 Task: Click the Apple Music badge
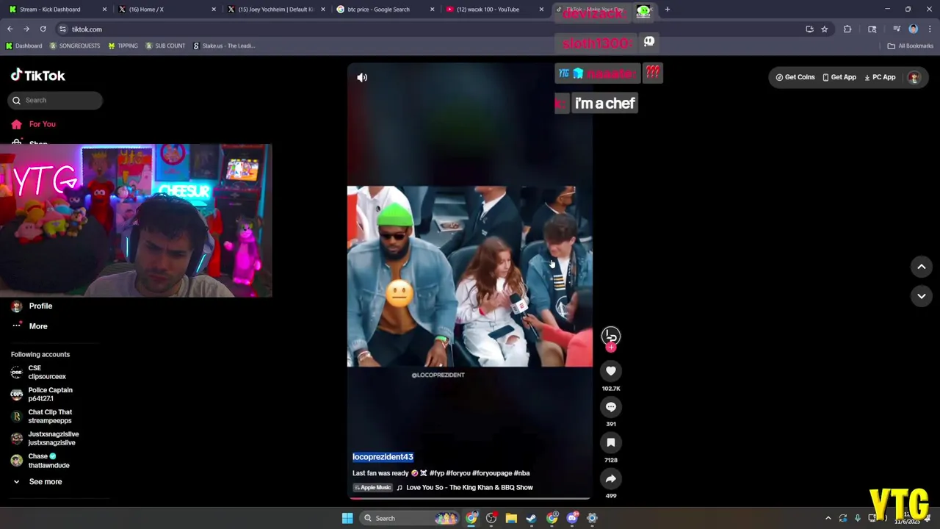[372, 488]
